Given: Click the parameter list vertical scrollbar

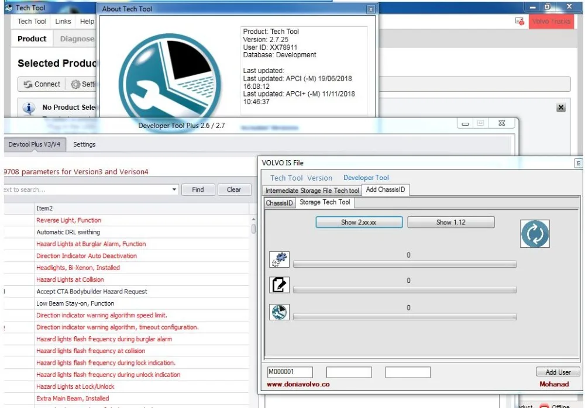Looking at the screenshot, I should click(253, 229).
